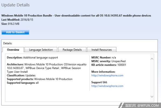
Task: Click the scroll up arrow in details pane
Action: click(152, 59)
